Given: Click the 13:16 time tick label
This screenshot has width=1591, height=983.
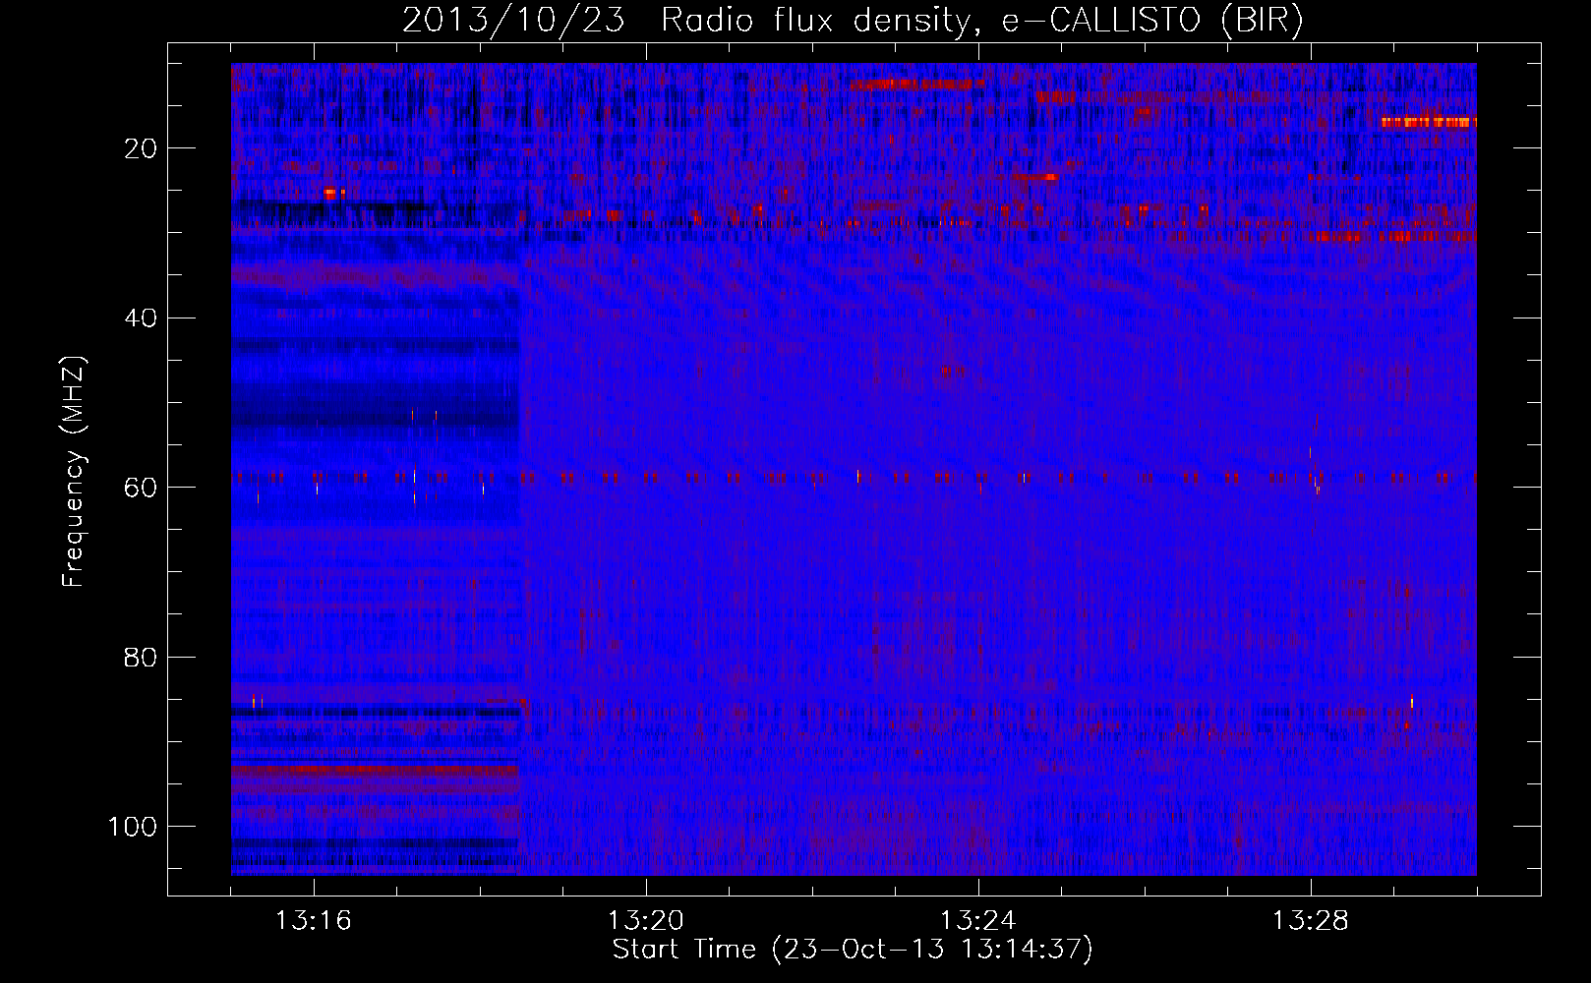Looking at the screenshot, I should point(314,921).
